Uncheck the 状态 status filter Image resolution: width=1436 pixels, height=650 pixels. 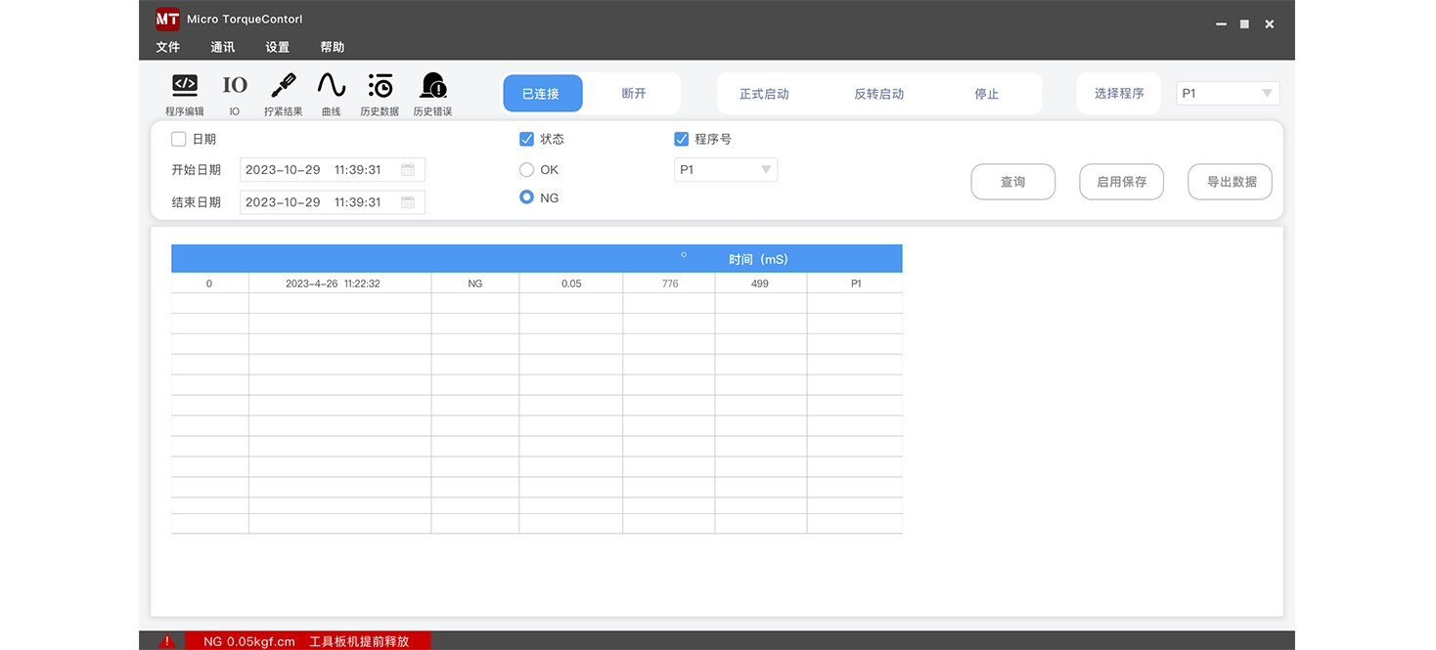(x=527, y=139)
